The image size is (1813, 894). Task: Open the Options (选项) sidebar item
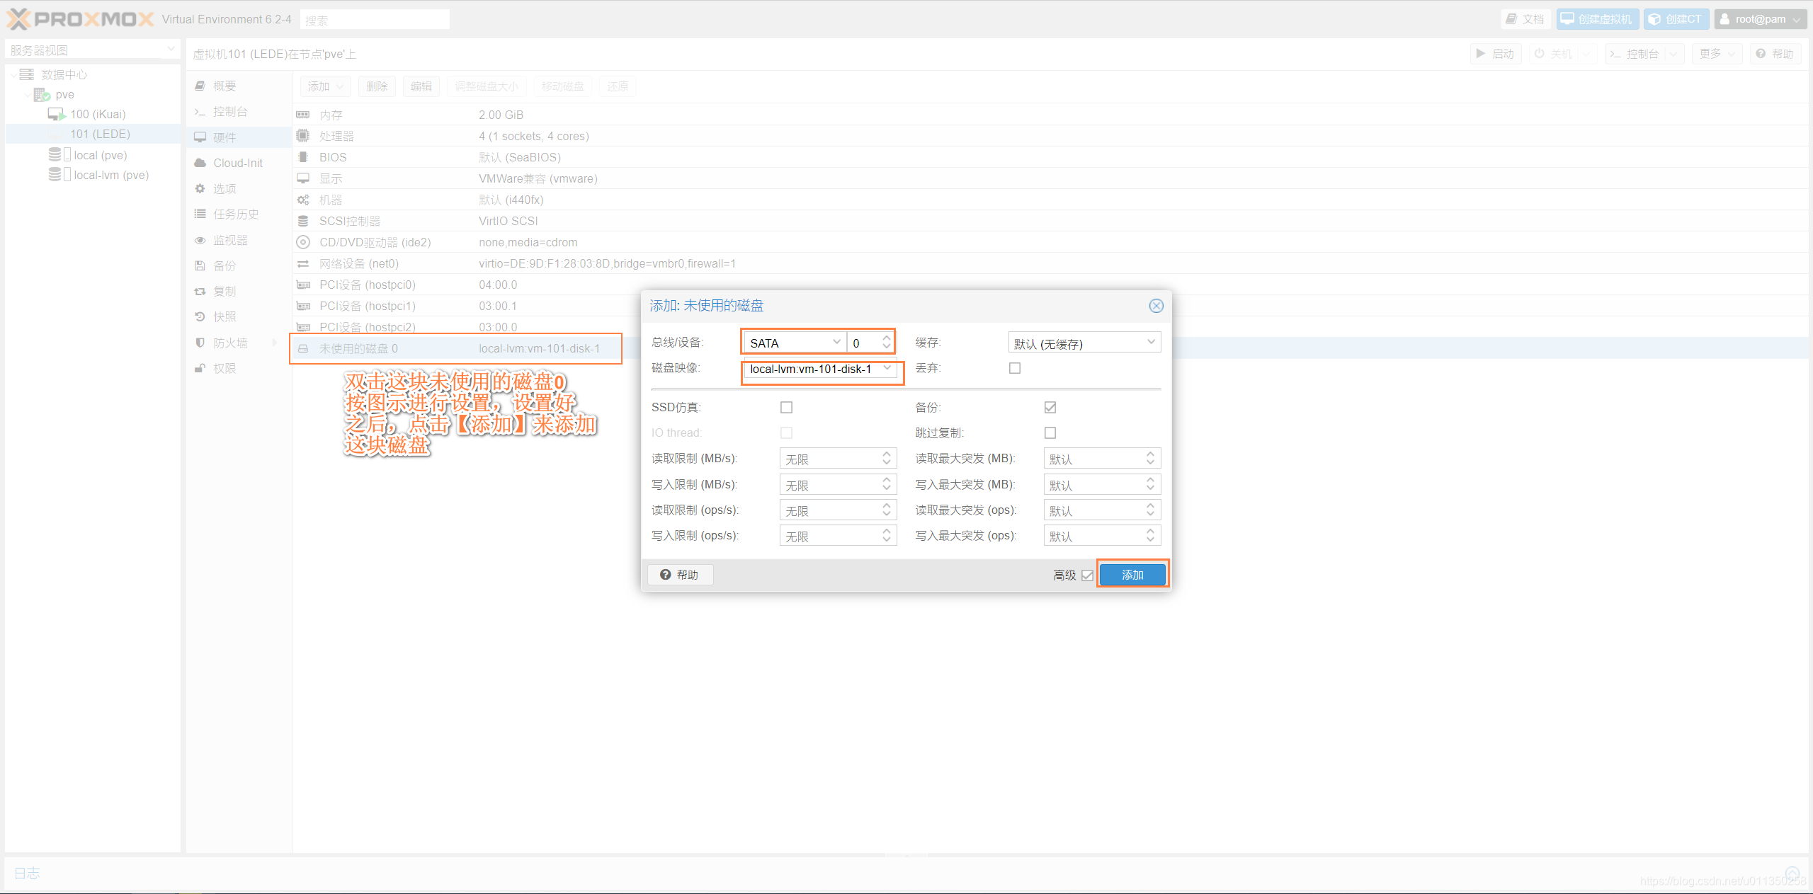(225, 189)
